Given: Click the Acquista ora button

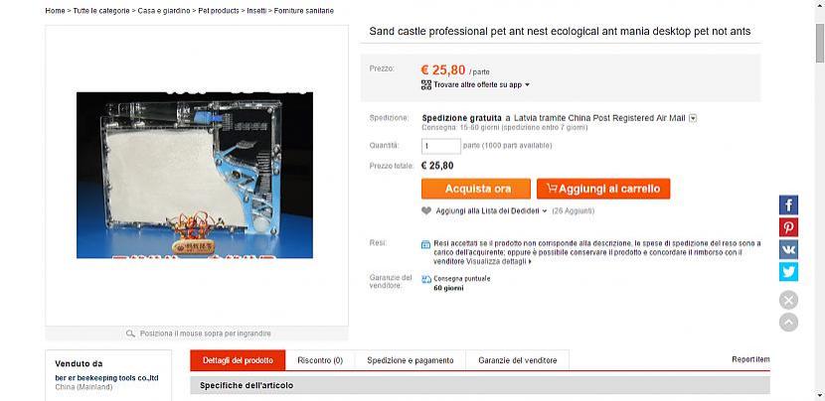Looking at the screenshot, I should pos(476,189).
